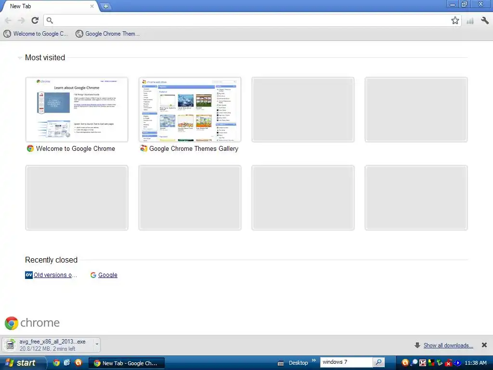Click Show all downloads link
The image size is (493, 370).
tap(448, 345)
